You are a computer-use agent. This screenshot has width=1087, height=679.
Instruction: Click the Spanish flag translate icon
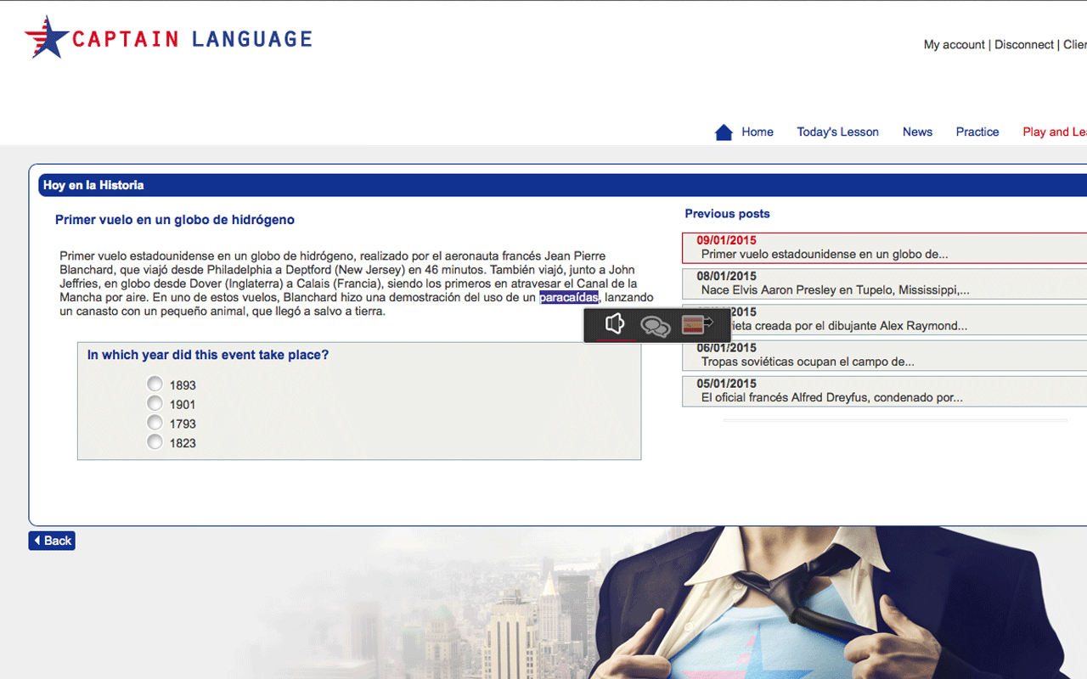696,324
